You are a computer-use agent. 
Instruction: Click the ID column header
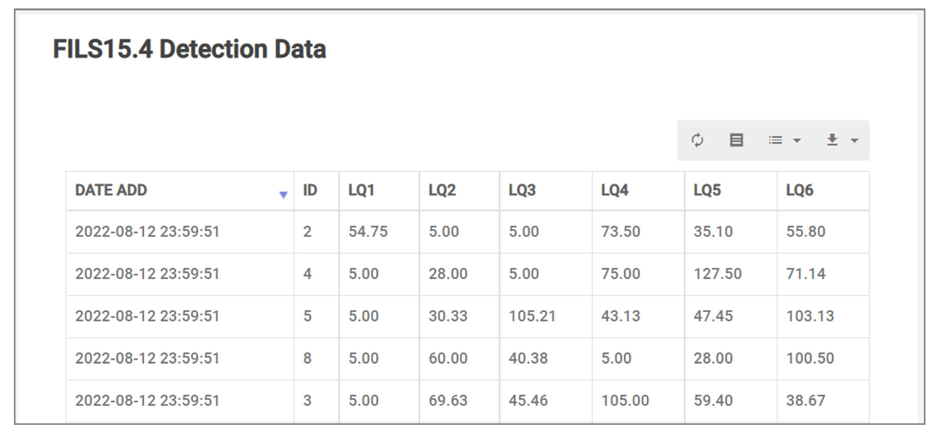click(310, 190)
